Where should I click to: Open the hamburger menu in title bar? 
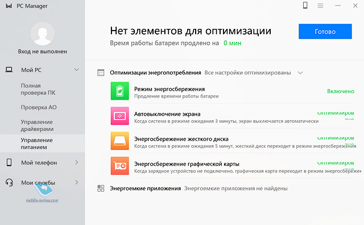(320, 6)
